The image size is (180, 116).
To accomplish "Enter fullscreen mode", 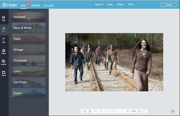I will coord(144,111).
